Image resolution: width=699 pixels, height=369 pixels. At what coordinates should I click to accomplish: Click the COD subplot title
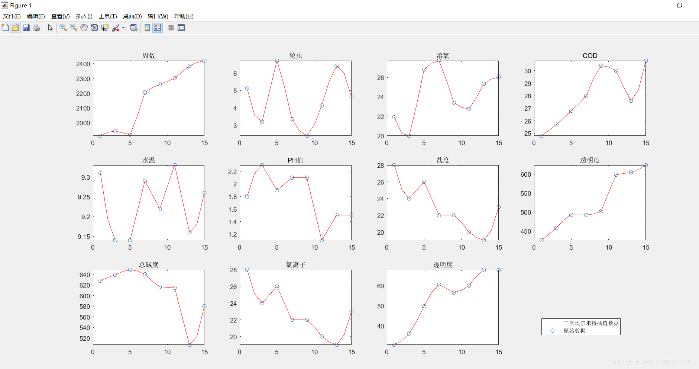click(590, 56)
